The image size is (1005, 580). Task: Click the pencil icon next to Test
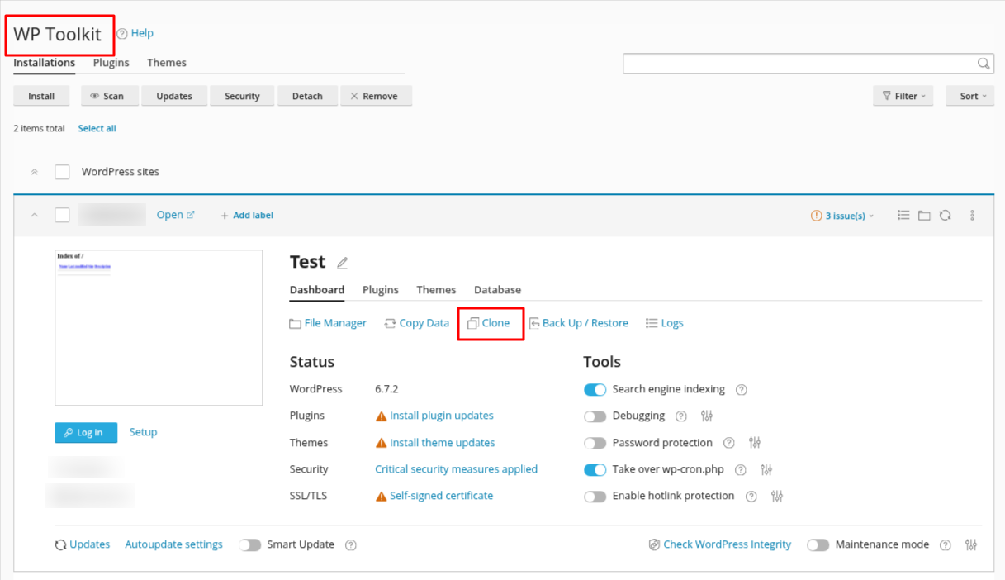342,263
